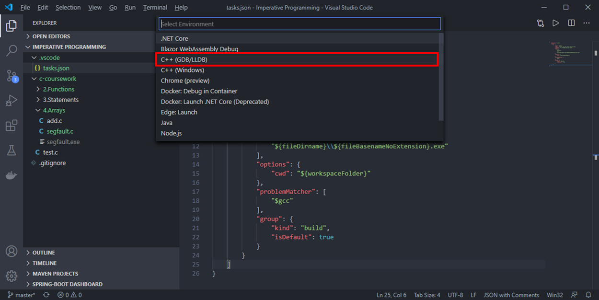Open the View menu
This screenshot has width=599, height=300.
pyautogui.click(x=95, y=8)
